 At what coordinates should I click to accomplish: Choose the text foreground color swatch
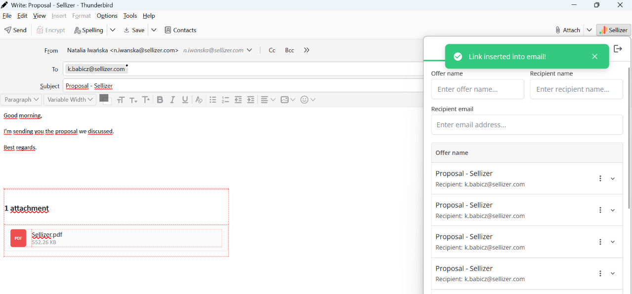pyautogui.click(x=103, y=98)
